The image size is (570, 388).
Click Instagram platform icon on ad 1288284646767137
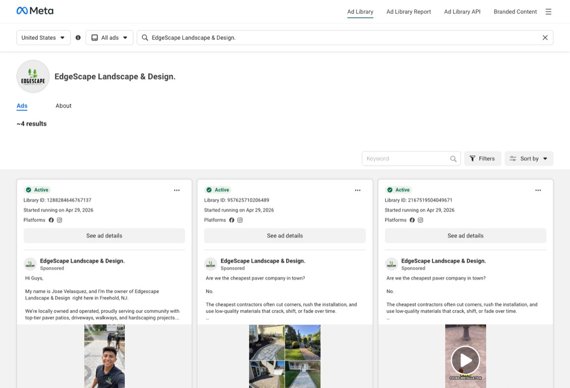point(59,220)
